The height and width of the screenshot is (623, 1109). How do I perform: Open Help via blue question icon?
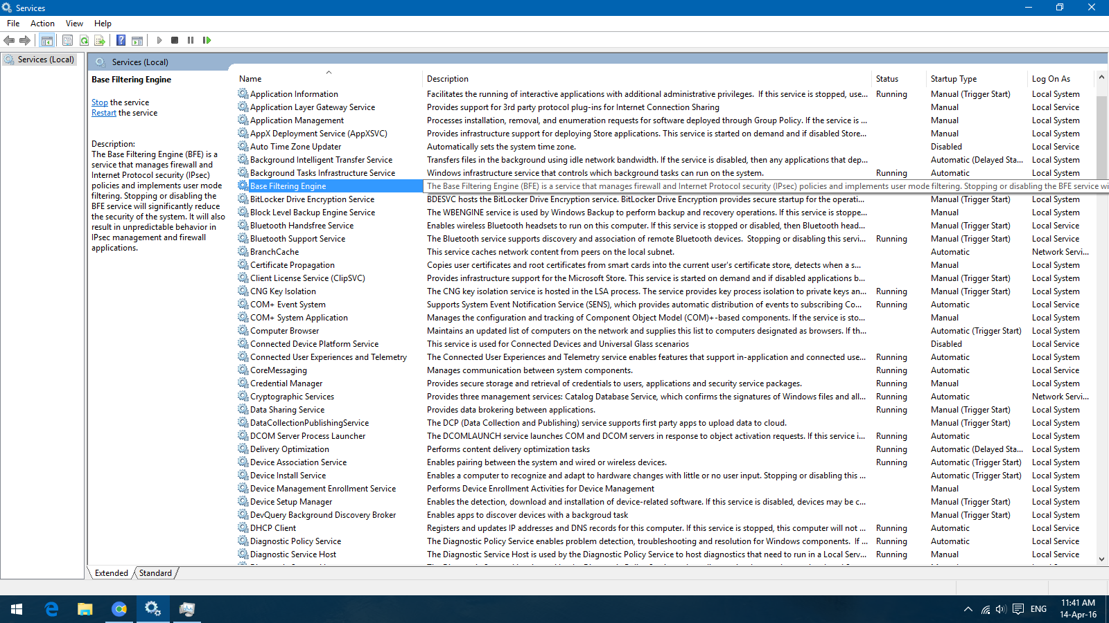coord(121,40)
